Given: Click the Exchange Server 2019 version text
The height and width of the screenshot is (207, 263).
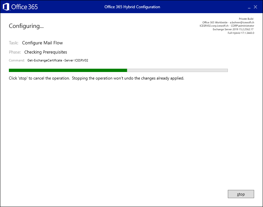Looking at the screenshot, I should (233, 29).
